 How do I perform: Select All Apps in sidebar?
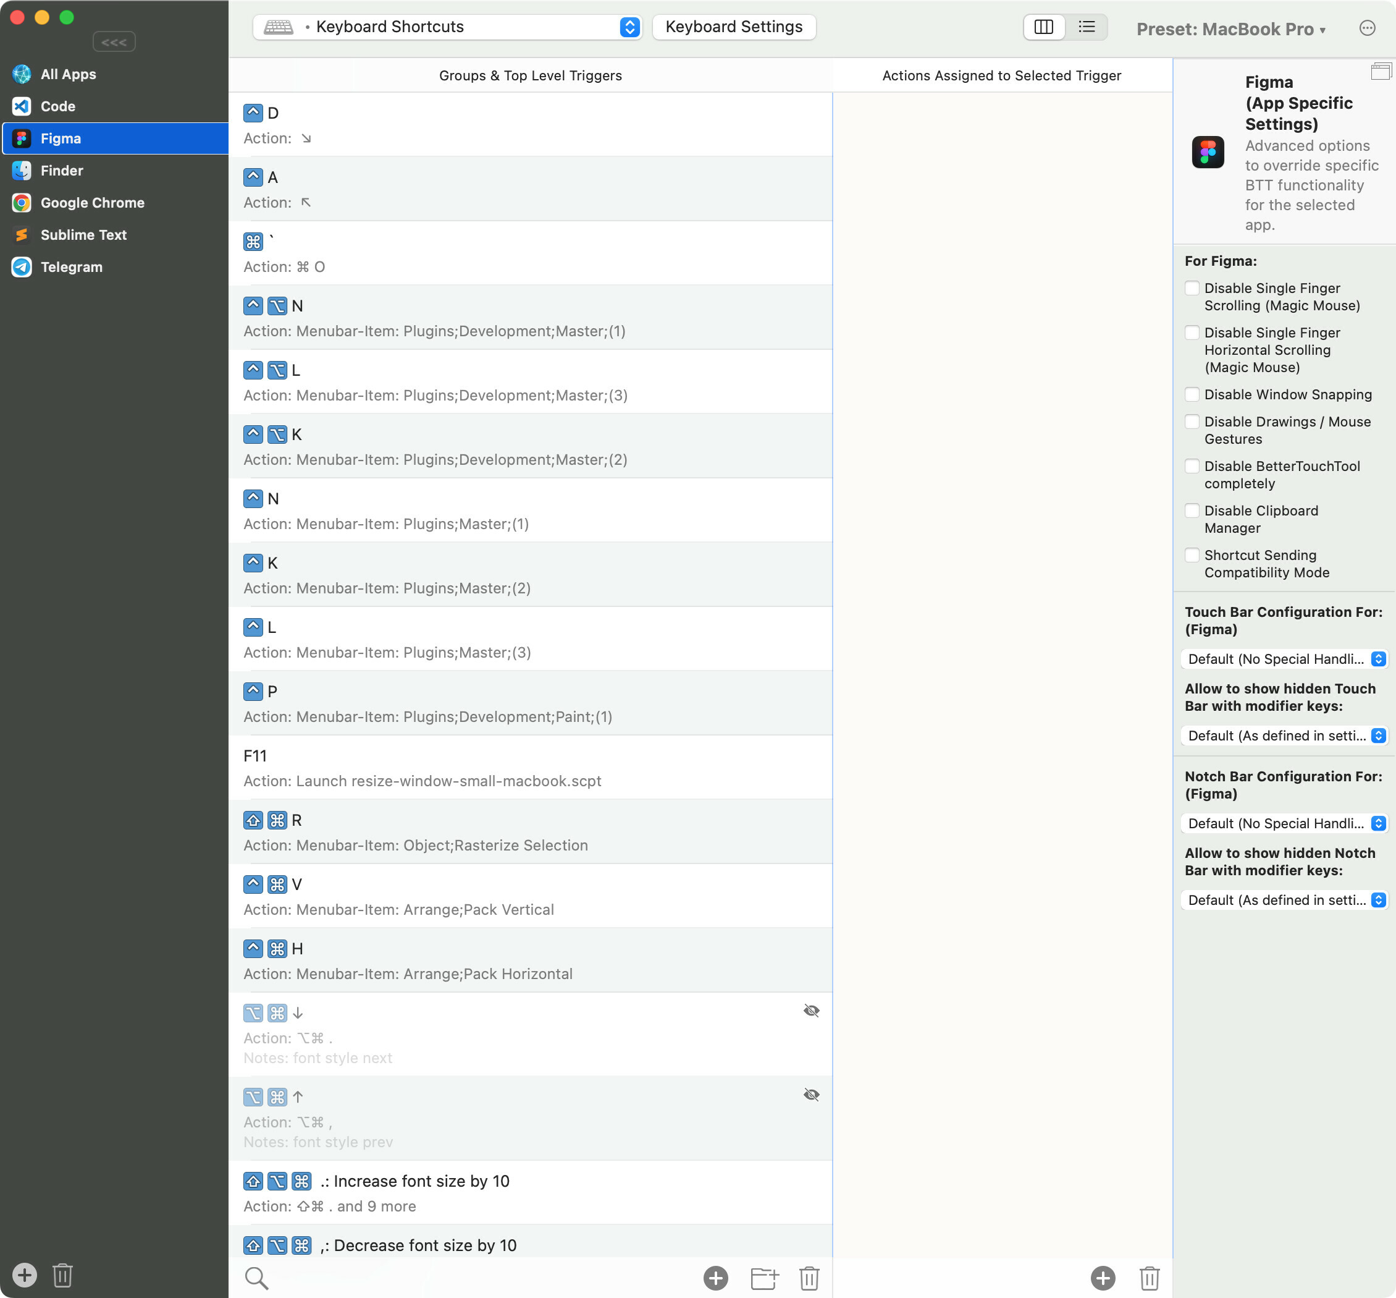[114, 74]
